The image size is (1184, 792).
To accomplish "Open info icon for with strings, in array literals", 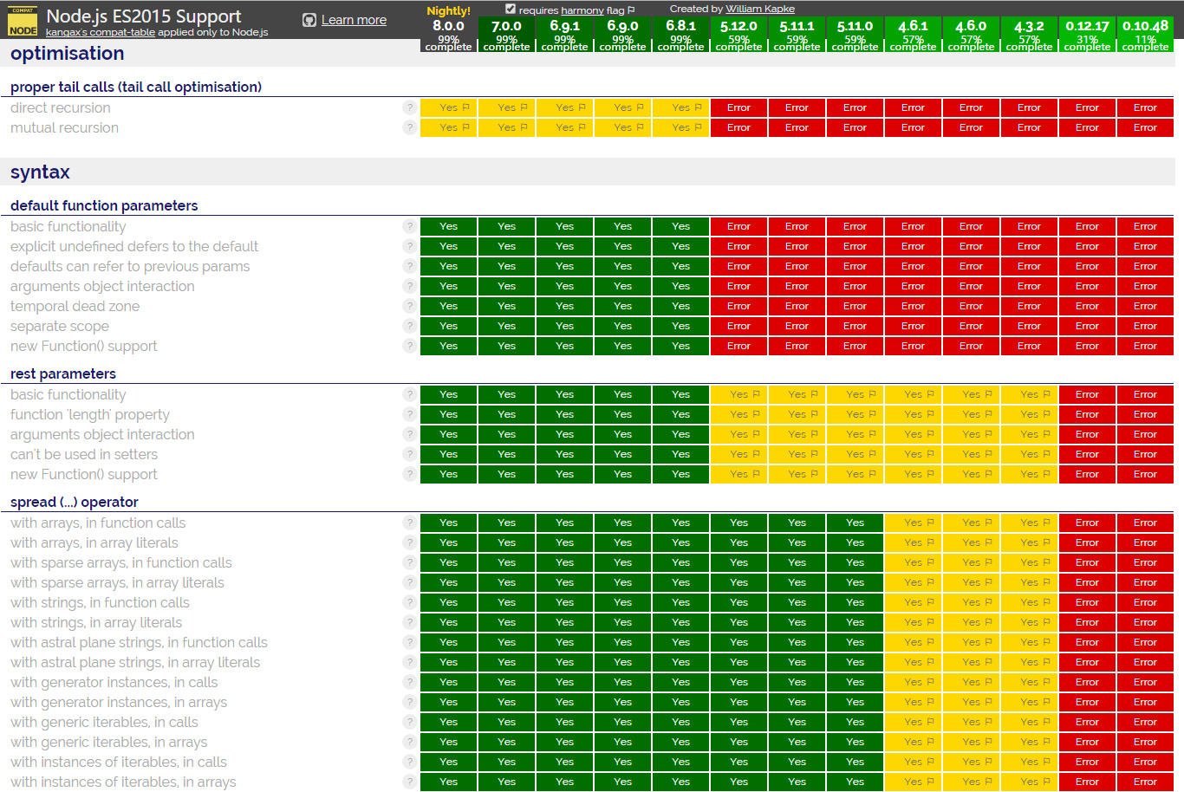I will coord(409,622).
